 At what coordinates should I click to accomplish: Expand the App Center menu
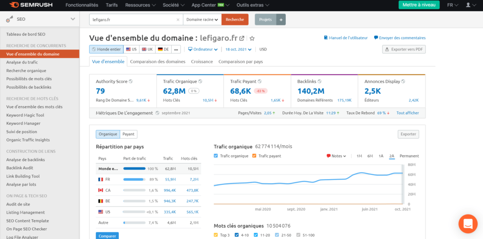[x=210, y=5]
